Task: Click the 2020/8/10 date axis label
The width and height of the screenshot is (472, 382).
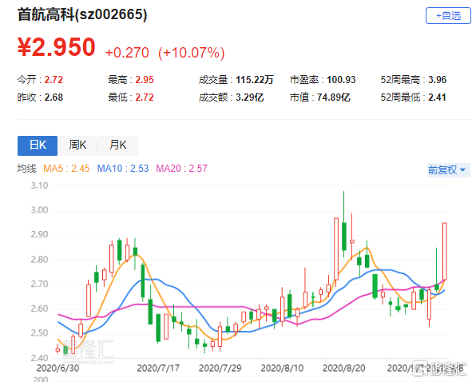Action: [x=282, y=368]
